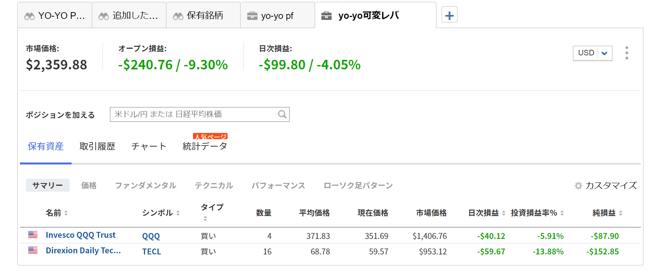The width and height of the screenshot is (653, 274).
Task: Click binoculars icon on 追加した... tab
Action: (104, 16)
